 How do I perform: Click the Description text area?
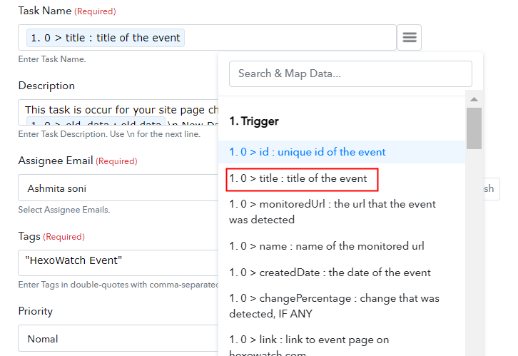[118, 112]
